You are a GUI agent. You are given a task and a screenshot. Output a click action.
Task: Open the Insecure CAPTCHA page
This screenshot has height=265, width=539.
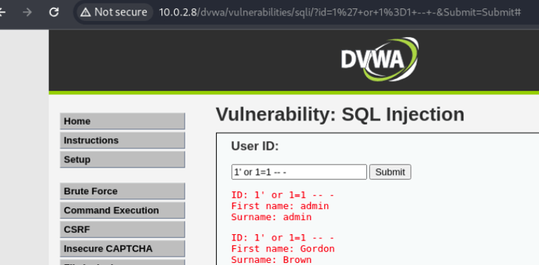click(x=122, y=249)
